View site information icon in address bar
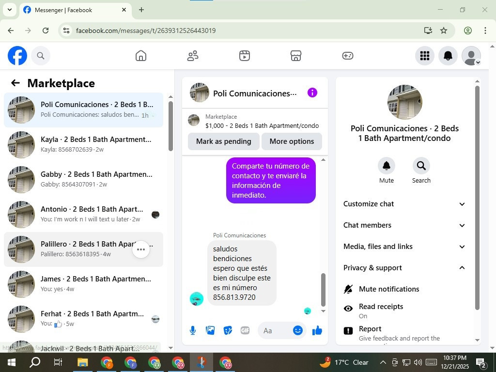 pyautogui.click(x=66, y=31)
